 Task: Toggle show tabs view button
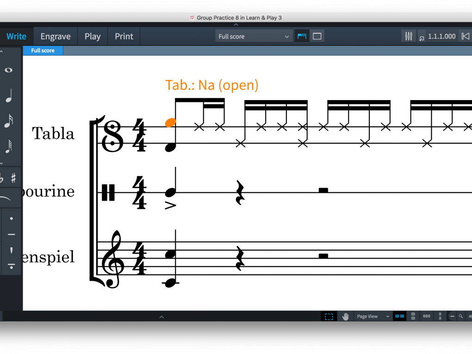click(302, 37)
